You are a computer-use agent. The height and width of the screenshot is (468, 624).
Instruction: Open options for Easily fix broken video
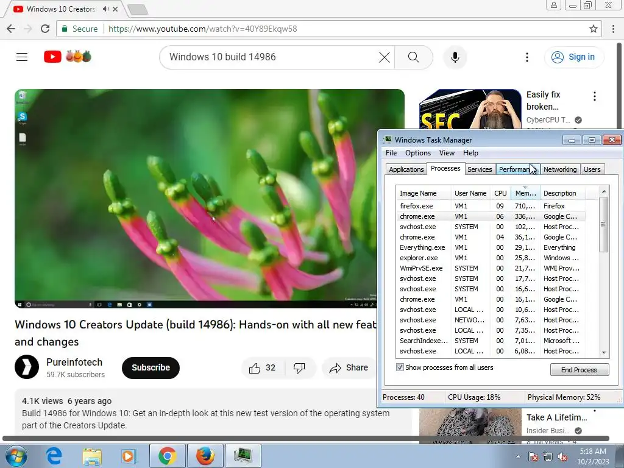click(595, 96)
